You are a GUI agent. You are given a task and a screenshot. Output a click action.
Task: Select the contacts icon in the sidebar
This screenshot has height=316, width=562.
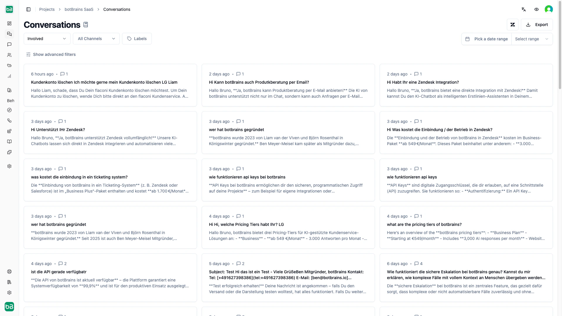click(9, 55)
